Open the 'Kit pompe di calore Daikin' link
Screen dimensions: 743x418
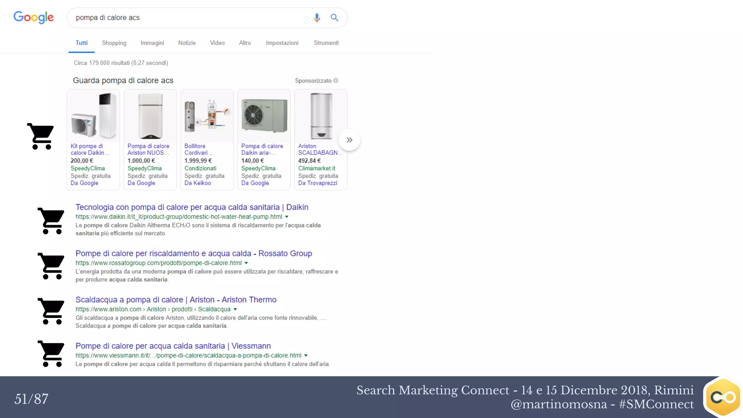(x=90, y=149)
